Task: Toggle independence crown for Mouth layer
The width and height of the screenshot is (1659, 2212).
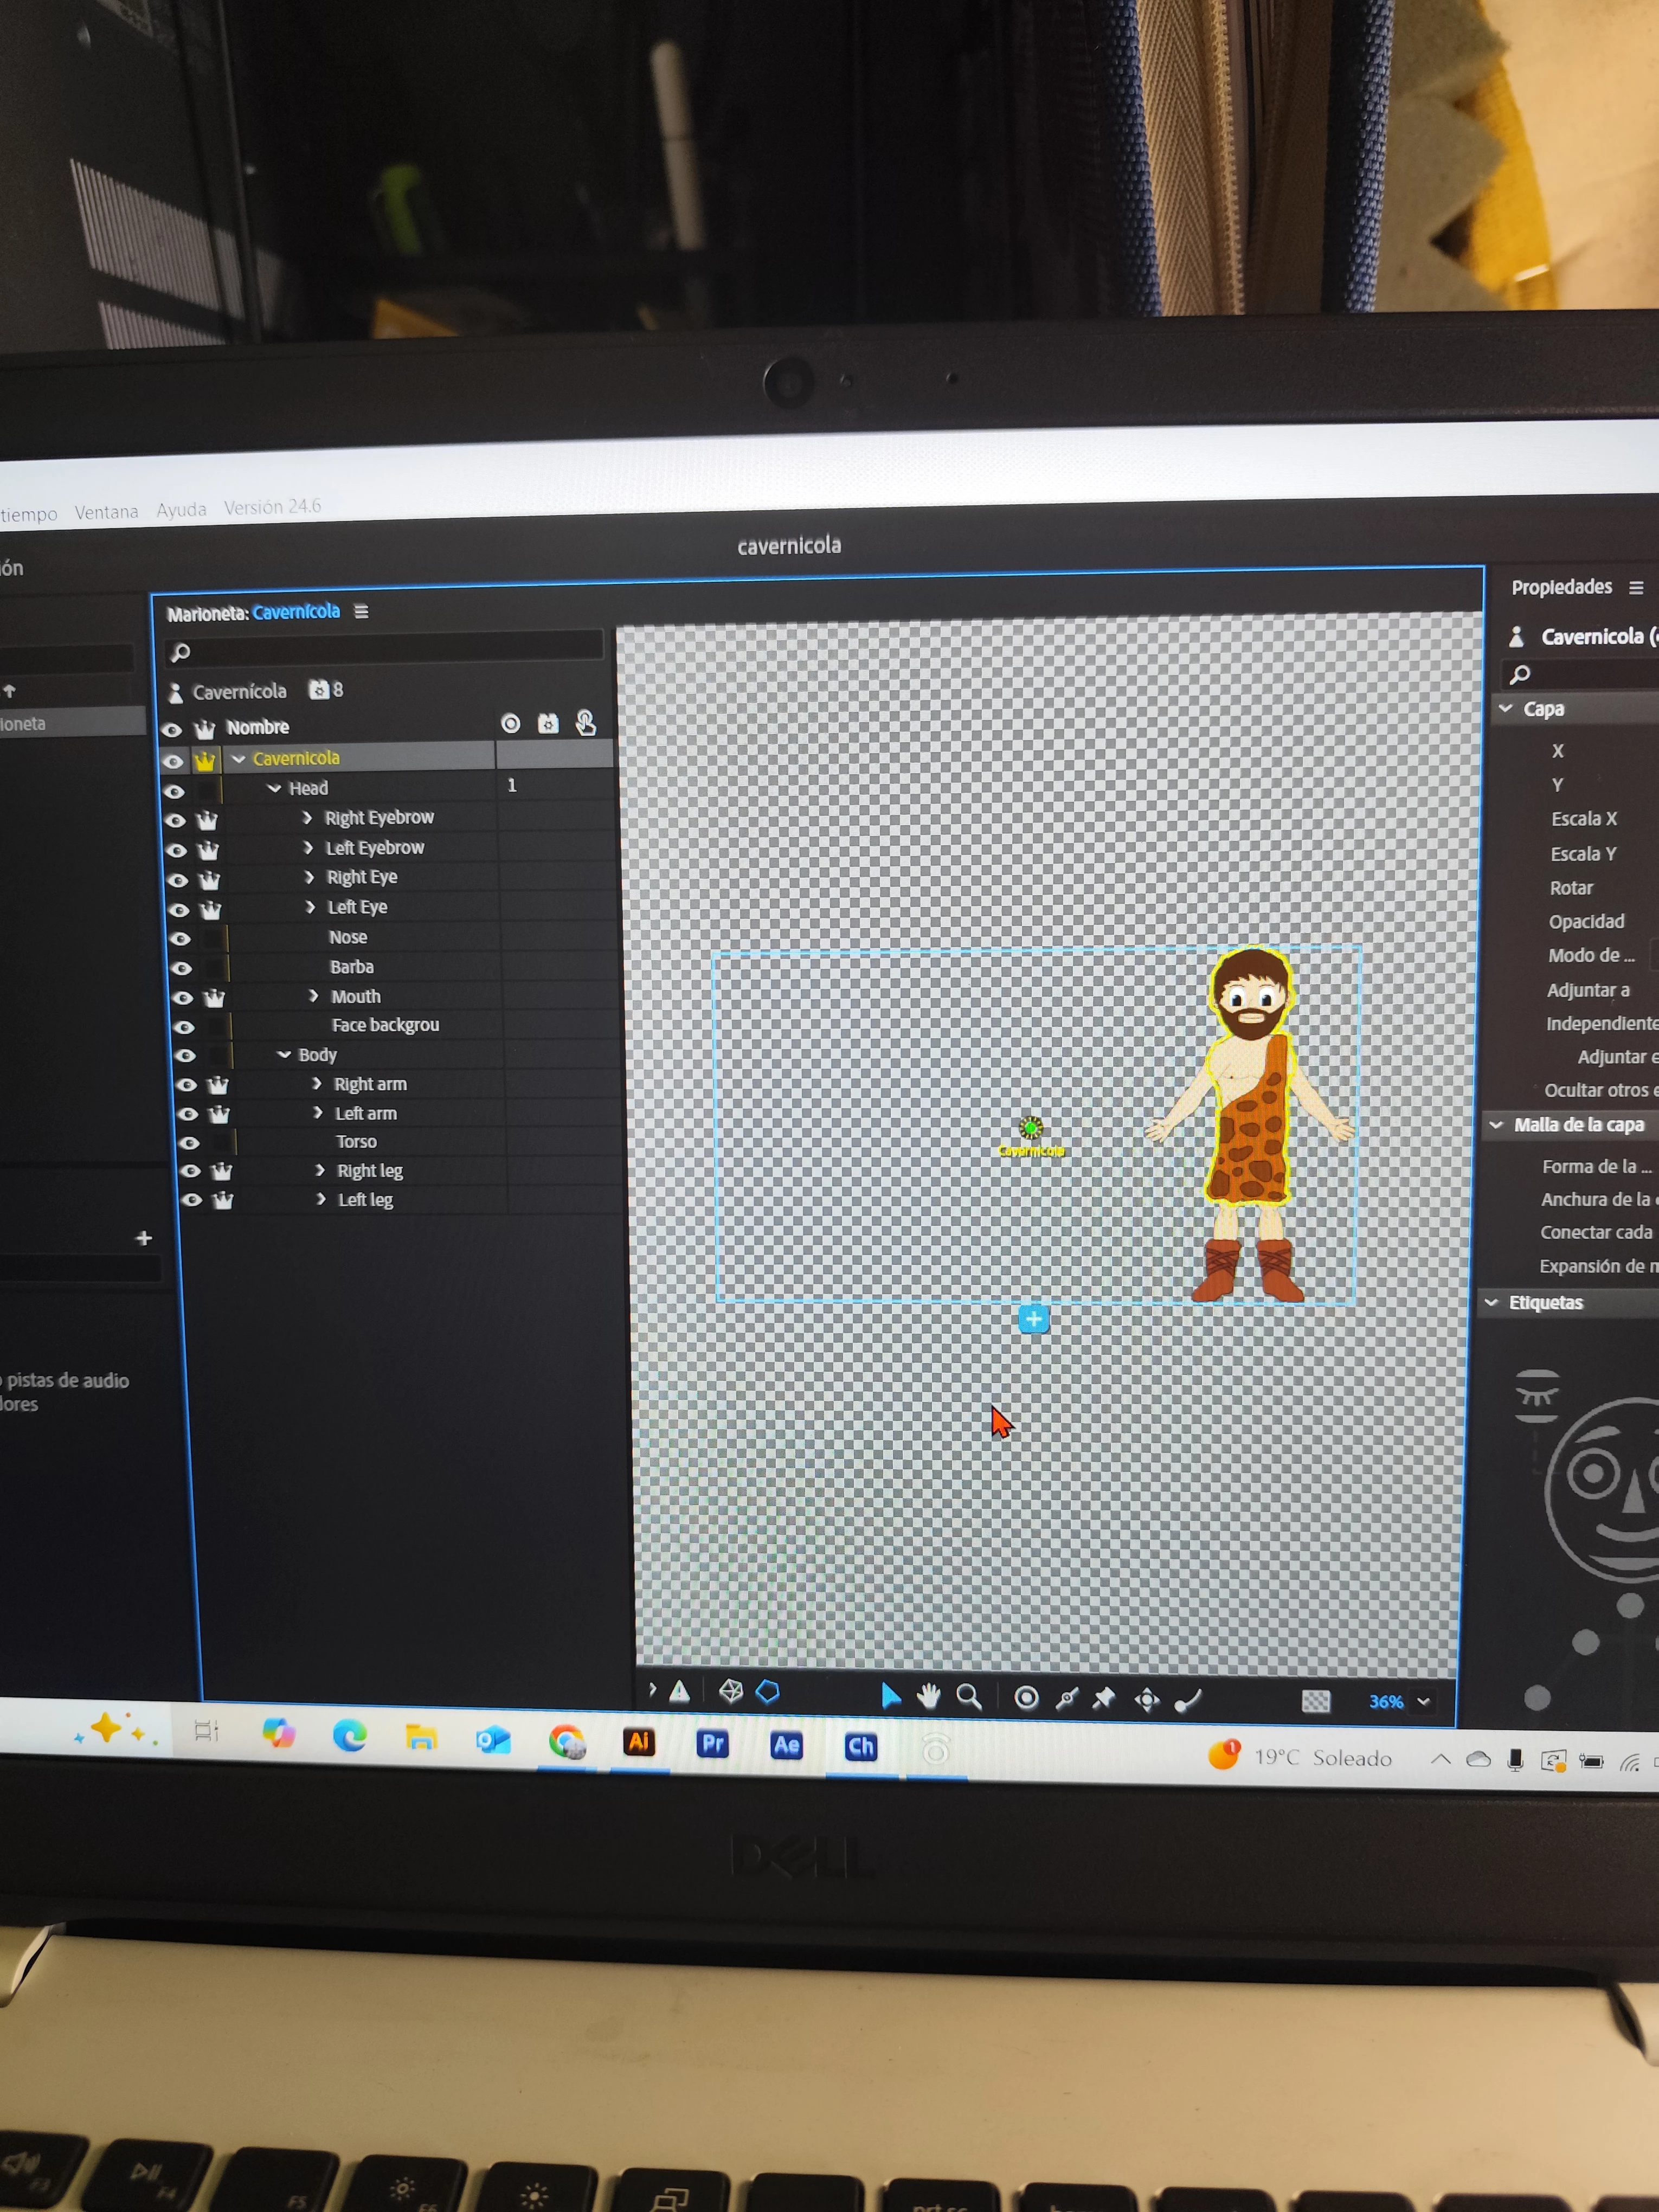Action: (214, 997)
